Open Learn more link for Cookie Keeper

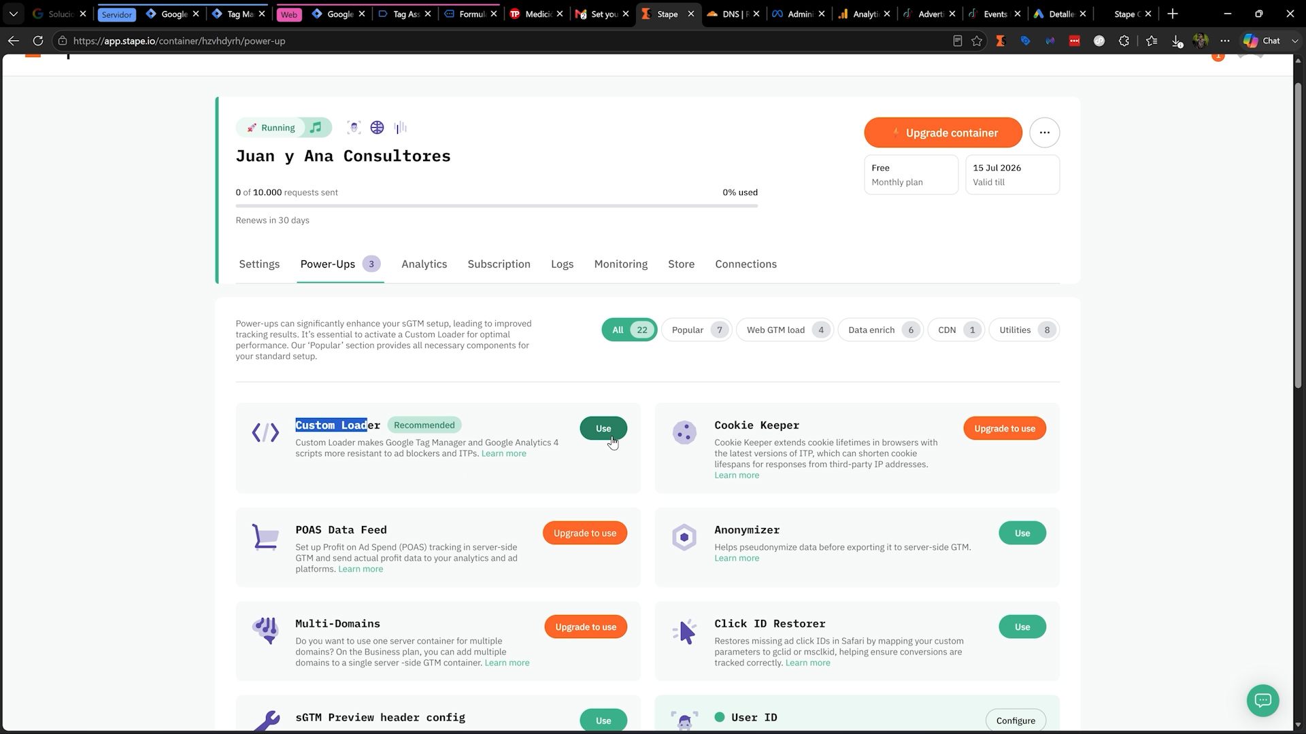coord(737,475)
